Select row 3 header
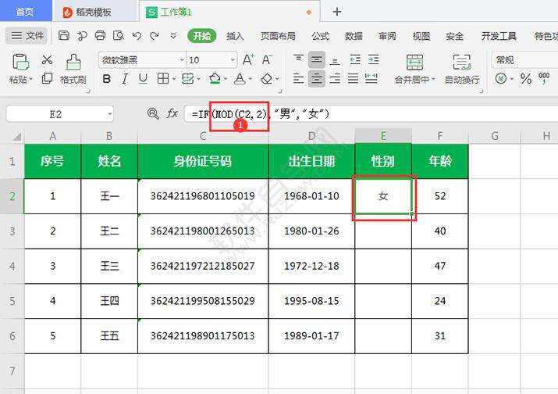The height and width of the screenshot is (394, 558). click(12, 231)
